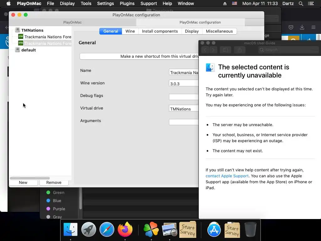Viewport: 321px width, 241px height.
Task: Launch Launchpad from the Dock
Action: tap(89, 229)
